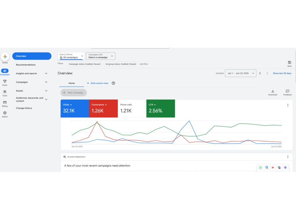Screen dimensions: 296x221
Task: Click the multicolor extension icon
Action: [279, 168]
